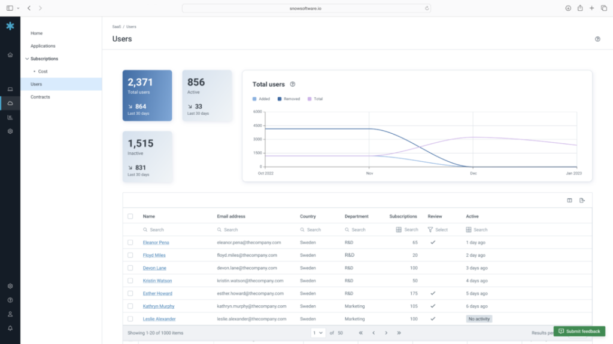Open the reports chart icon in sidebar
Image resolution: width=613 pixels, height=344 pixels.
tap(10, 117)
